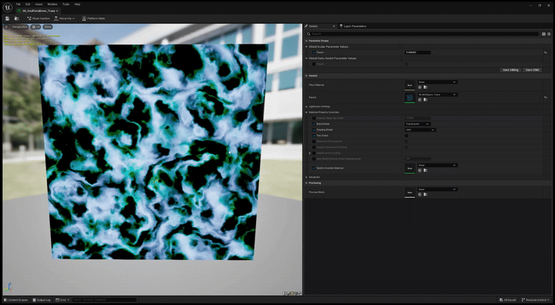Use selected asset for Parent material

[420, 100]
